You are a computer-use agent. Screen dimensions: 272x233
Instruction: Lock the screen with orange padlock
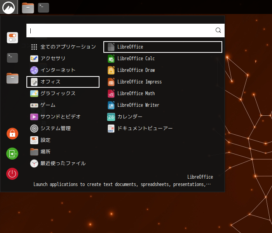[x=12, y=134]
